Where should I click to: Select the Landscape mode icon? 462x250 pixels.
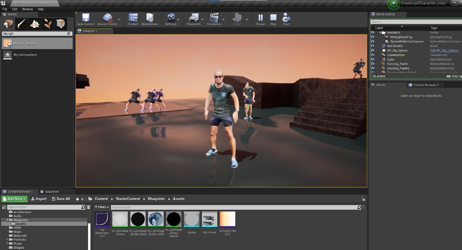point(35,24)
